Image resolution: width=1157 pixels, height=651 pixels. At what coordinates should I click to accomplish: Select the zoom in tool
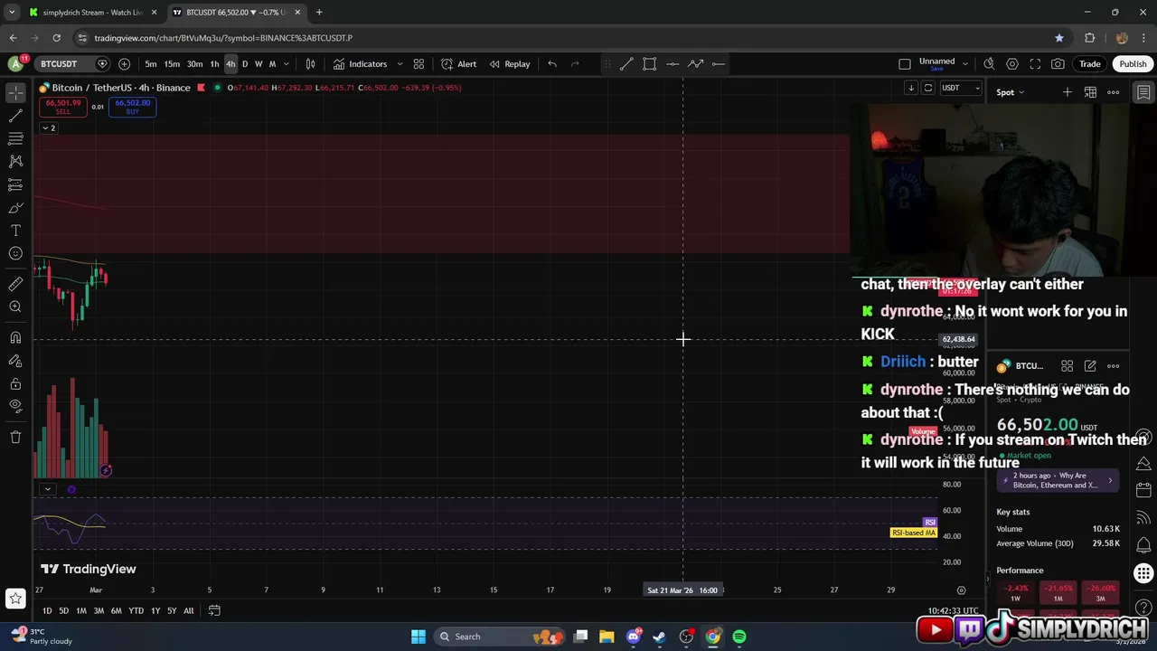click(x=15, y=307)
